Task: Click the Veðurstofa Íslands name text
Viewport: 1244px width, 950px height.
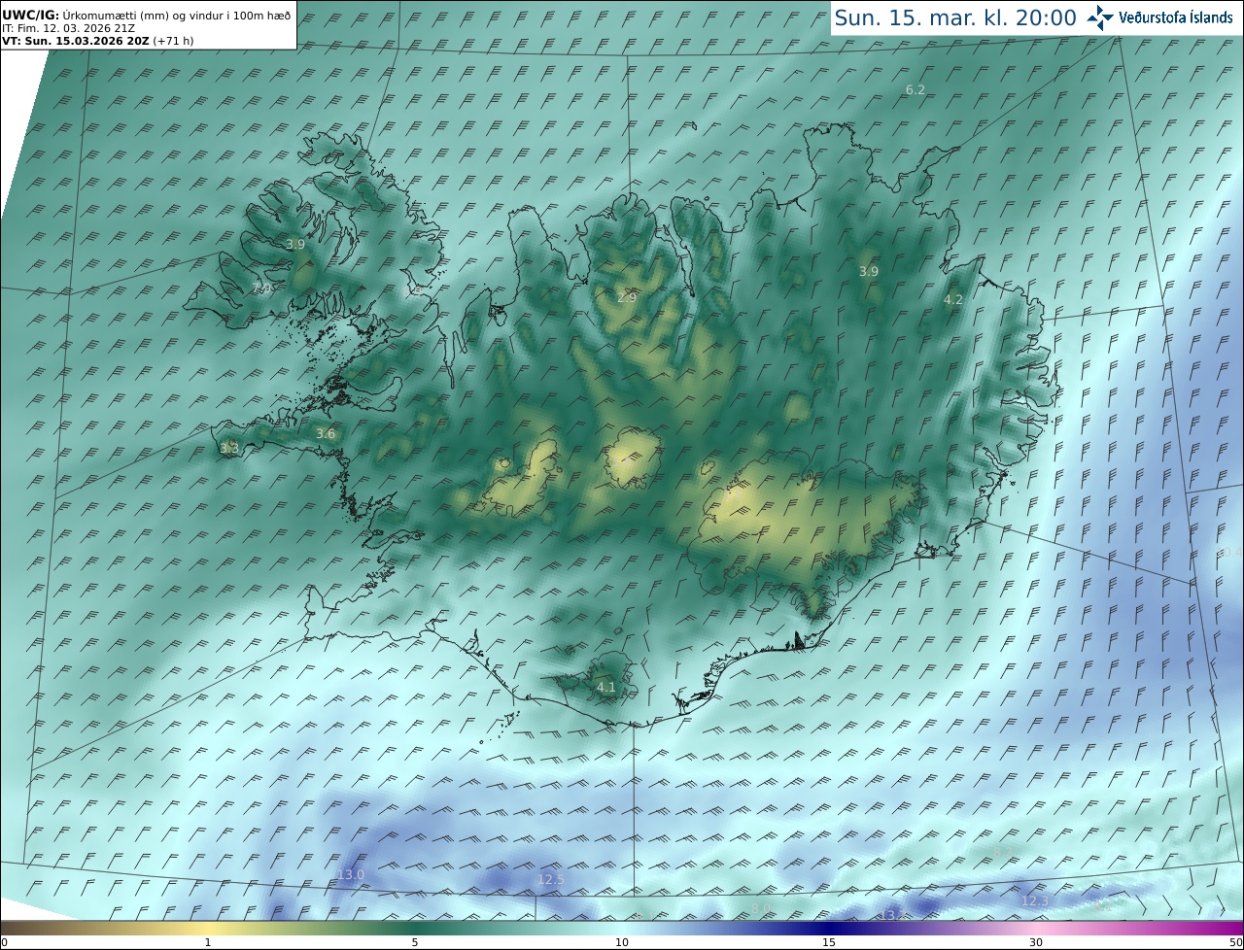Action: click(1176, 17)
